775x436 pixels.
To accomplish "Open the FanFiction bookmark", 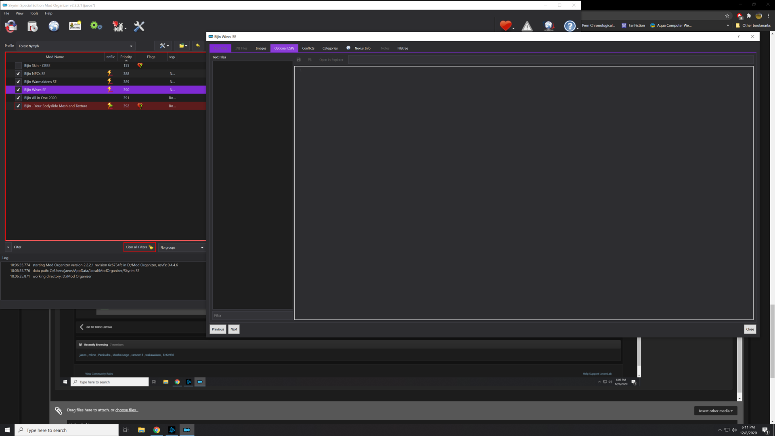I will click(633, 25).
